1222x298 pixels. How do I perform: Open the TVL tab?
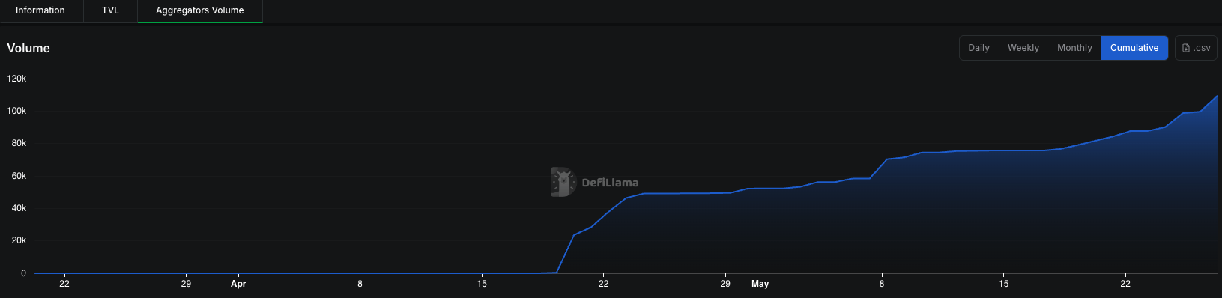(x=110, y=10)
